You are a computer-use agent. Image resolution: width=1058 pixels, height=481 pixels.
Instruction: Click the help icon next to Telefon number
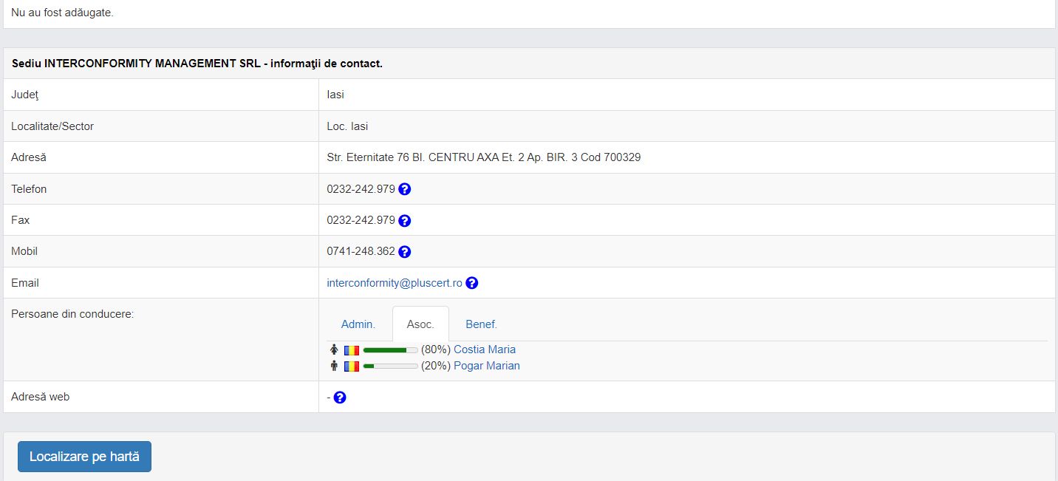point(405,189)
